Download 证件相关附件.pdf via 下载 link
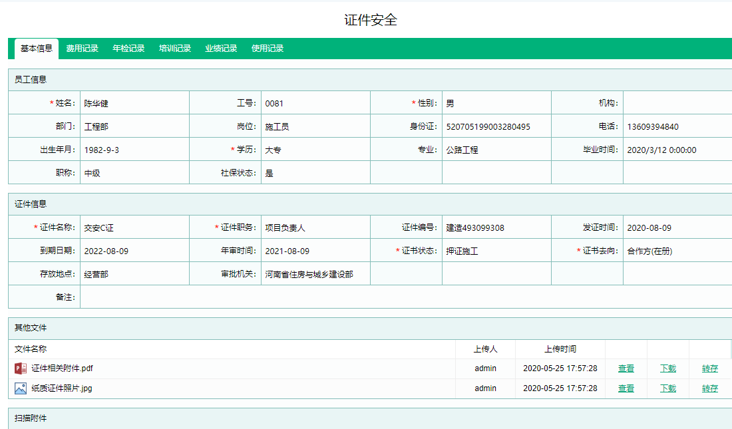732x429 pixels. [668, 368]
